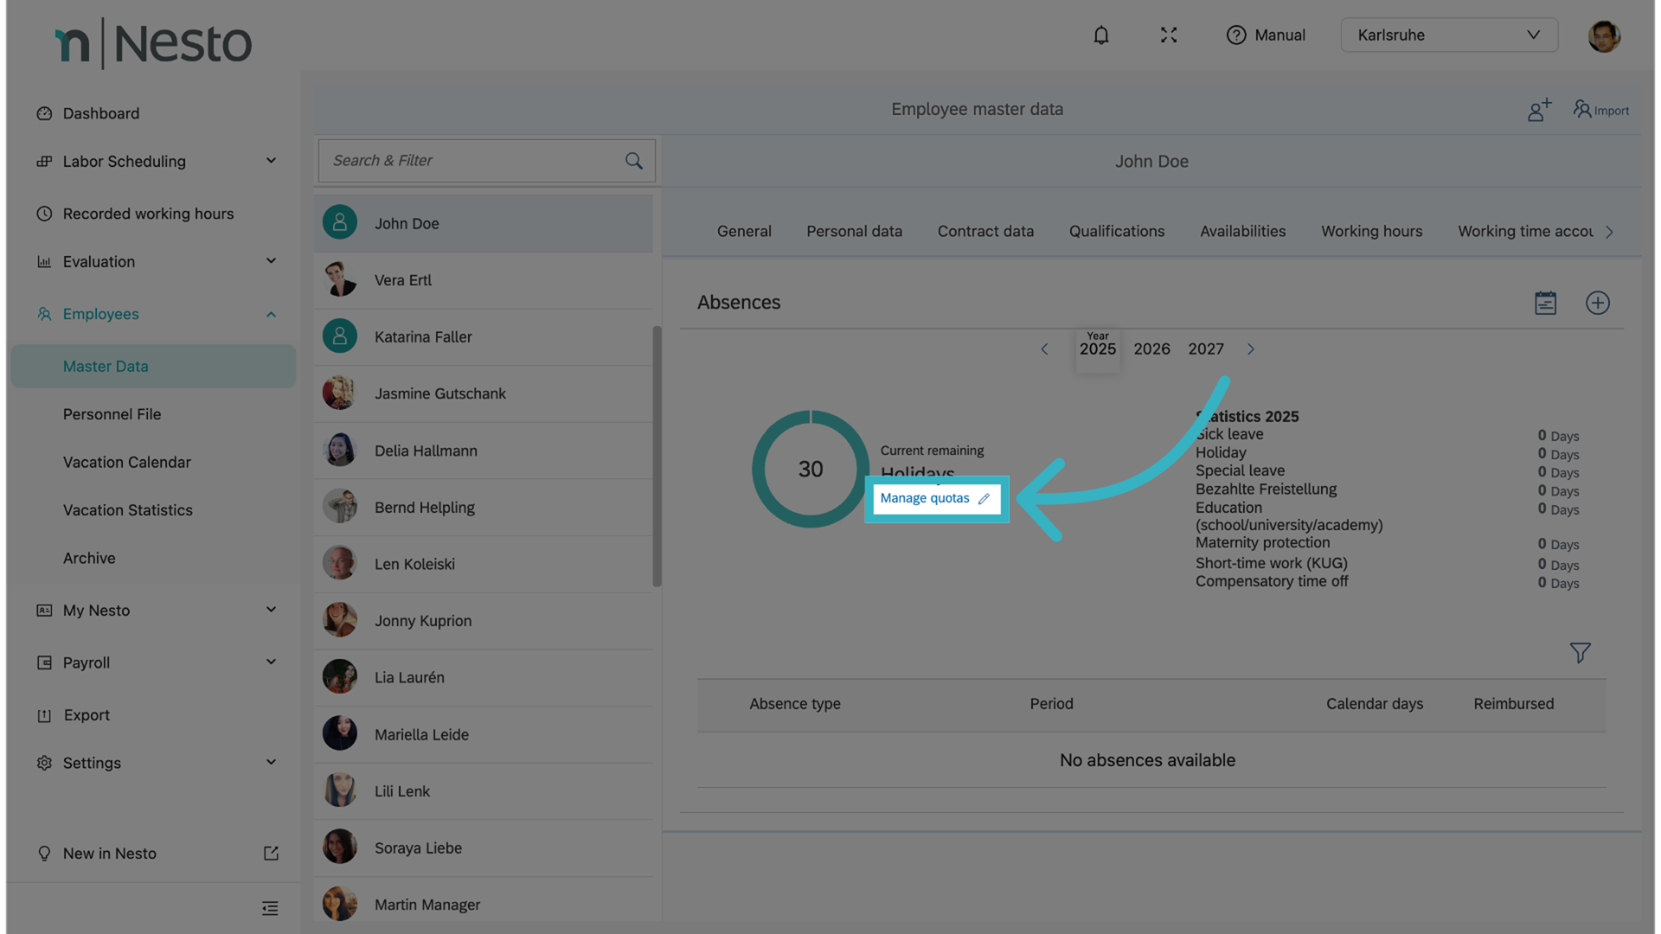
Task: Collapse the sidebar menu icon
Action: click(x=270, y=908)
